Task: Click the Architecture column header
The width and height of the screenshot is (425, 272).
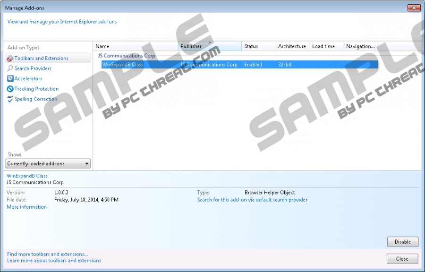Action: 292,46
